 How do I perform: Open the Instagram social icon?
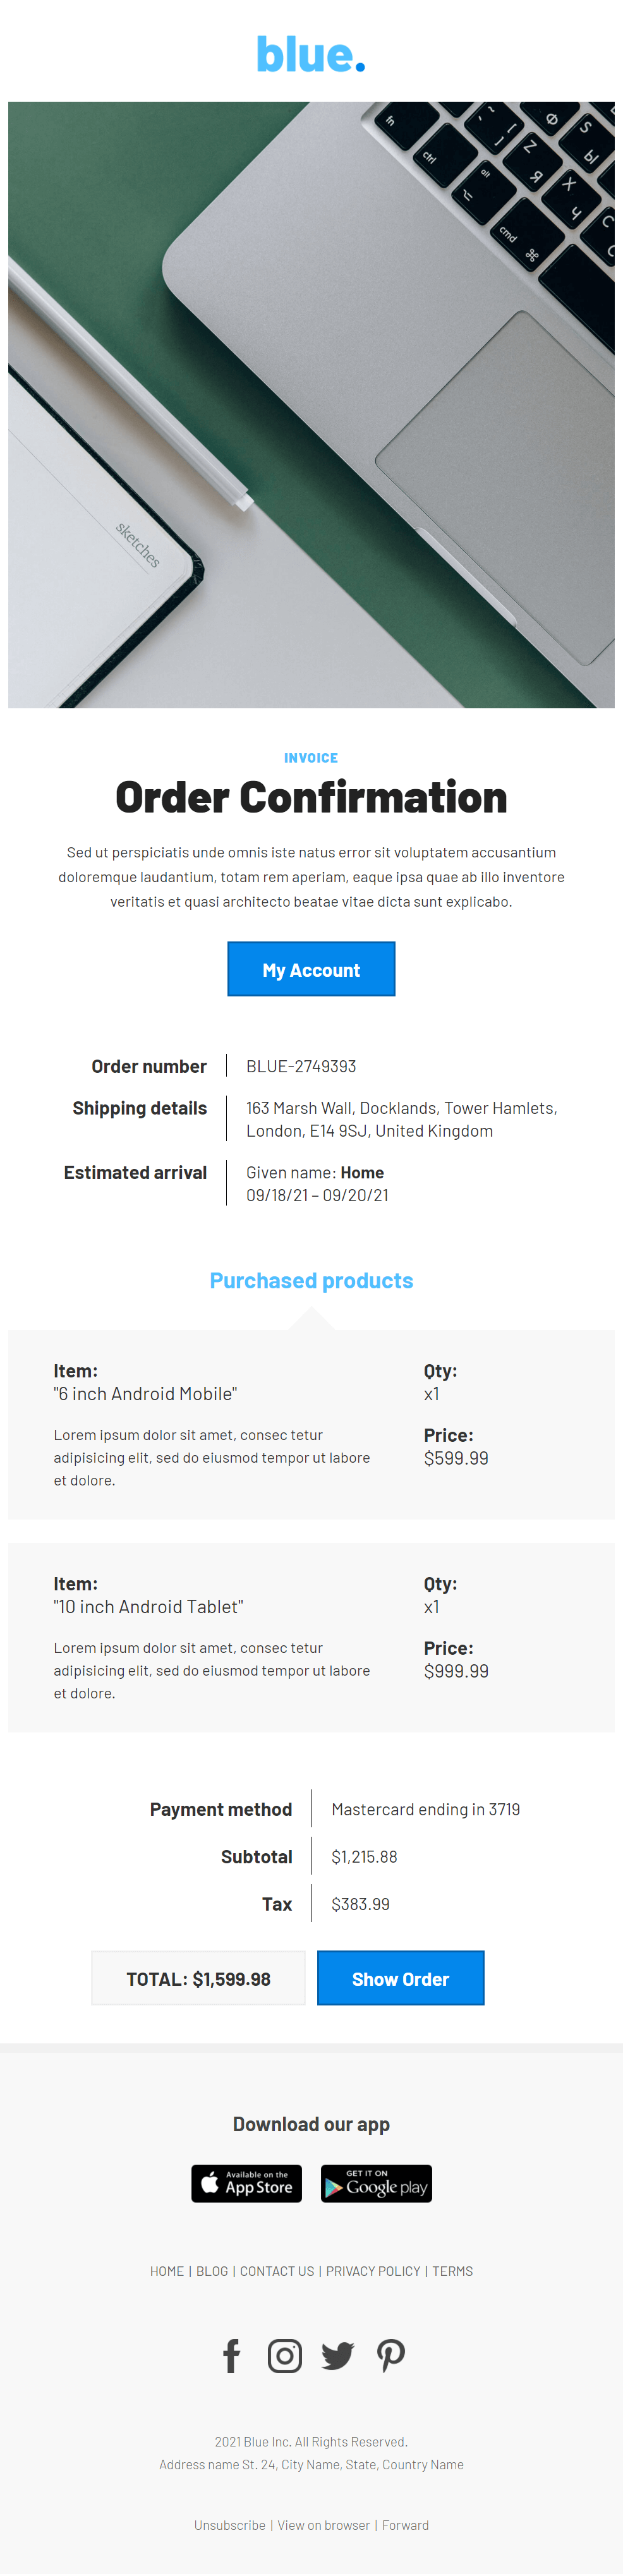[285, 2356]
